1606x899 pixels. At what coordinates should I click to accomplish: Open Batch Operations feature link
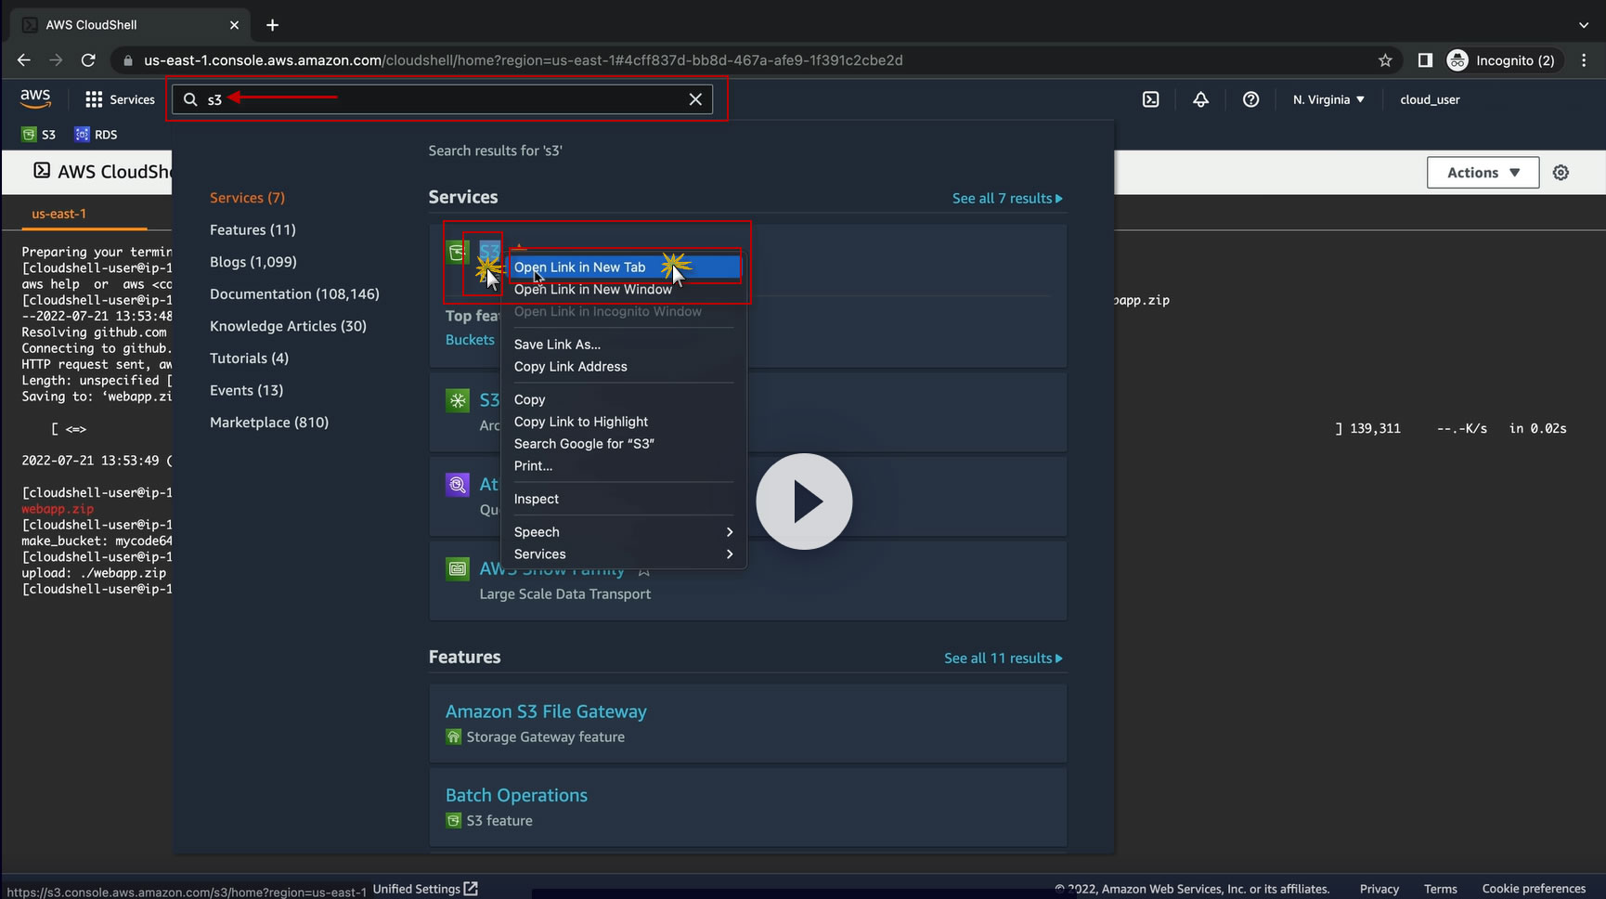pyautogui.click(x=516, y=796)
